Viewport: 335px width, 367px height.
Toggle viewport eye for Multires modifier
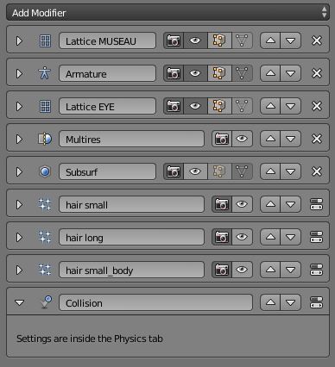pos(242,139)
